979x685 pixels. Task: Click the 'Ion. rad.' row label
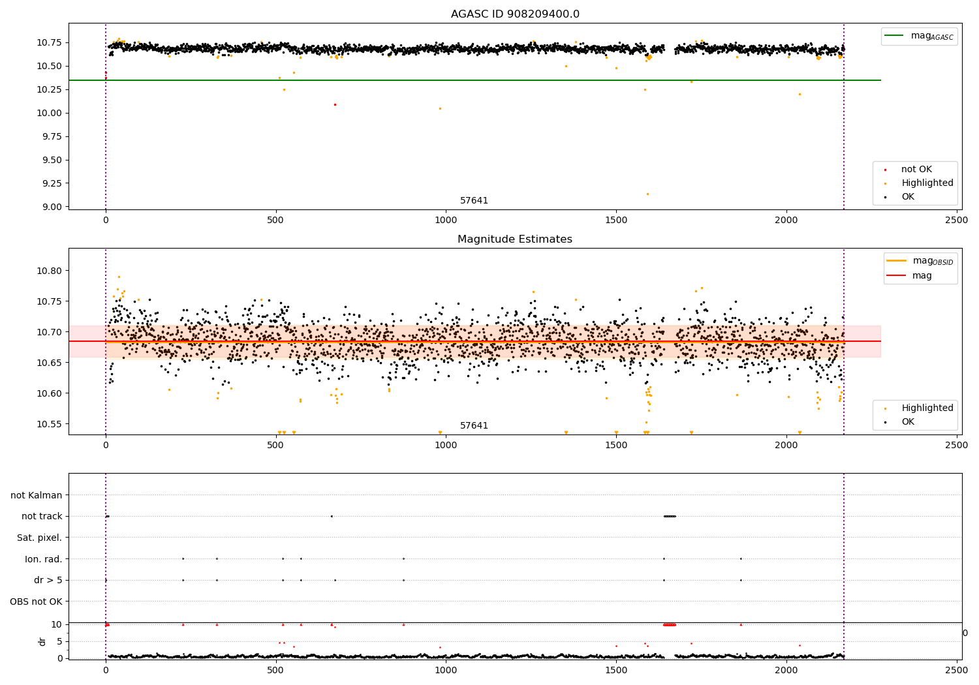coord(44,559)
